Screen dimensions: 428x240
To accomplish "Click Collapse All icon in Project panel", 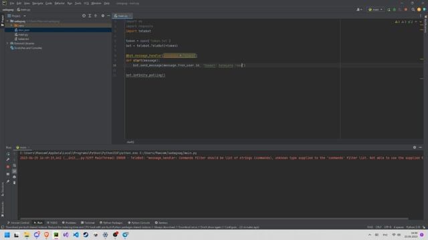I will [x=96, y=16].
